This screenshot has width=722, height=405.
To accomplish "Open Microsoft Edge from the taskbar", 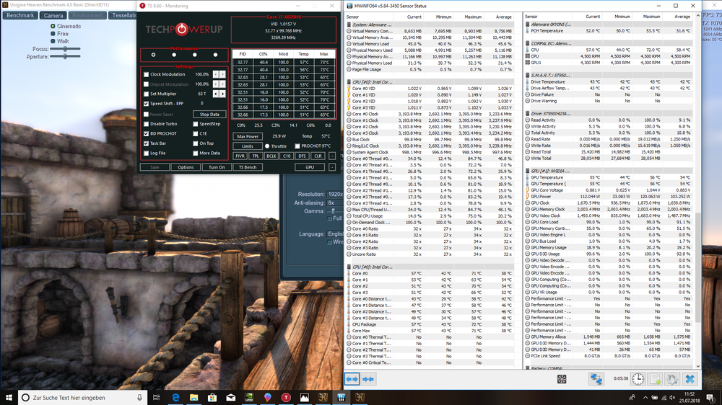I will tap(176, 398).
